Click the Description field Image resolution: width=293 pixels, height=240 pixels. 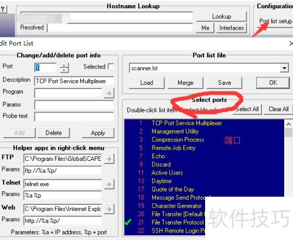74,81
